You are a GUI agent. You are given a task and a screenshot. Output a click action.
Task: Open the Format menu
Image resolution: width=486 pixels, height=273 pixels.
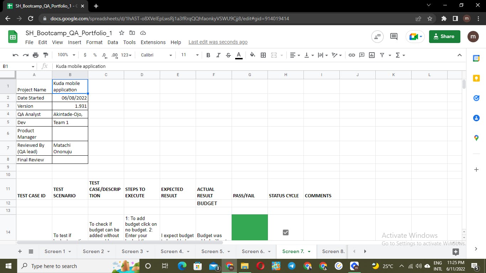click(x=94, y=42)
